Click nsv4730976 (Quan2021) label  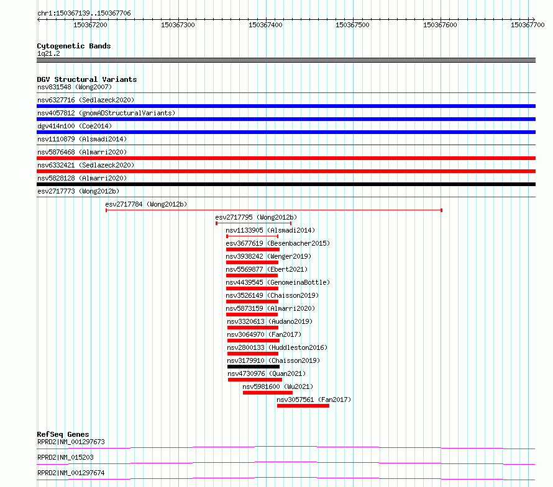267,373
